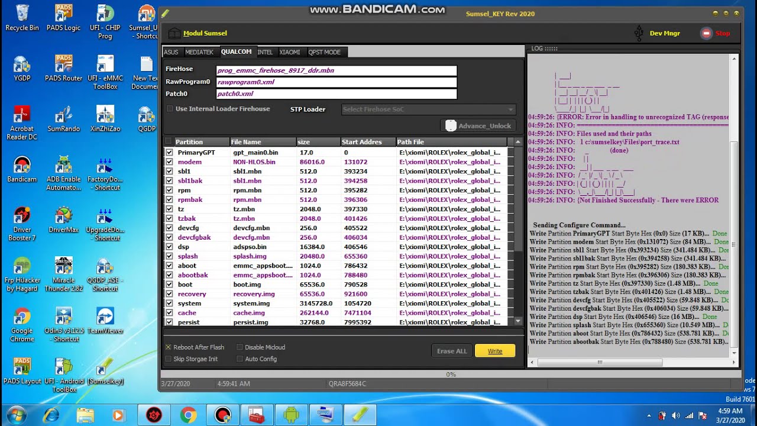Viewport: 757px width, 426px height.
Task: Enable Skip Storgae Init checkbox
Action: tap(168, 359)
